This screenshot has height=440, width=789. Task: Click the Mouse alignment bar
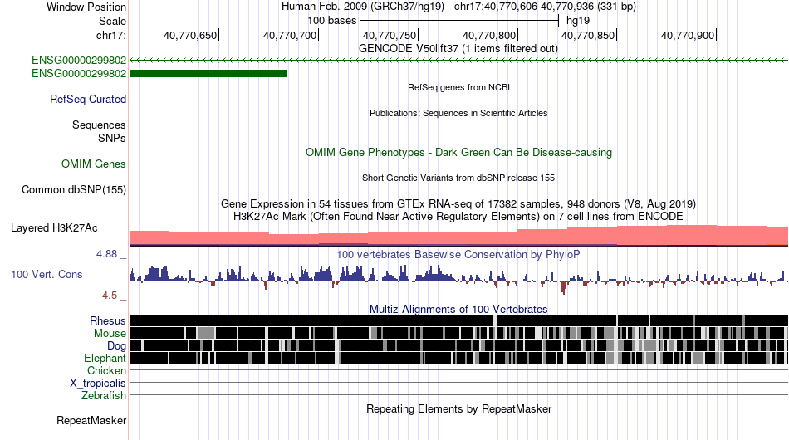pos(459,333)
